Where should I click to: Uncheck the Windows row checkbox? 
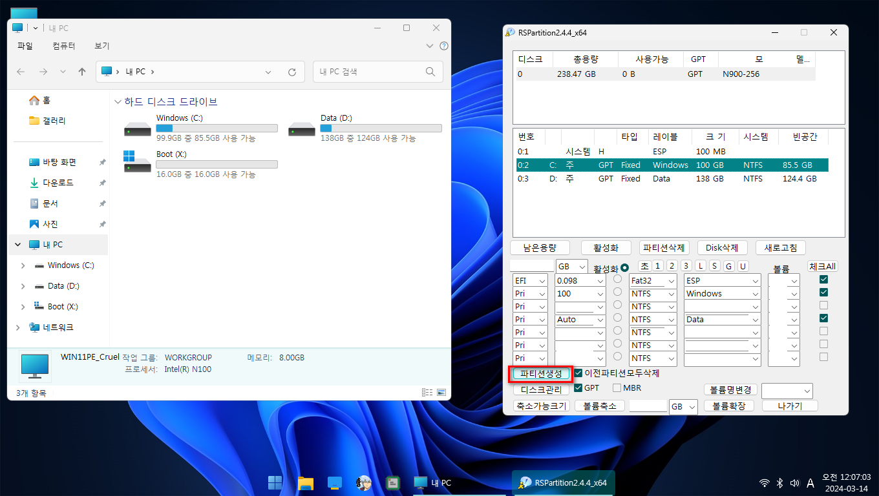[x=823, y=293]
